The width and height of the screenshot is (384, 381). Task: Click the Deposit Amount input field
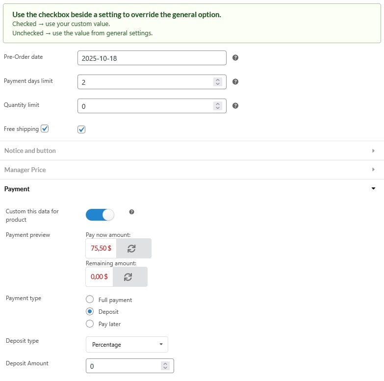pyautogui.click(x=123, y=366)
